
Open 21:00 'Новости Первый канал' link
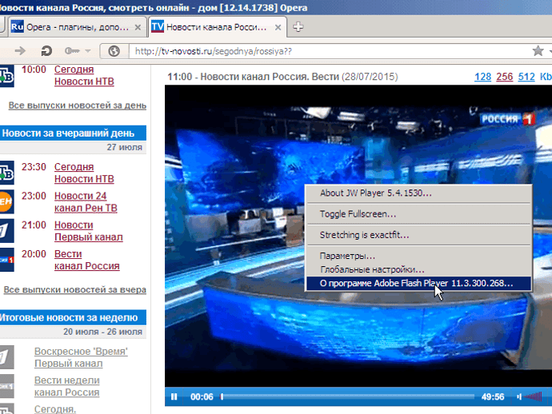[88, 231]
